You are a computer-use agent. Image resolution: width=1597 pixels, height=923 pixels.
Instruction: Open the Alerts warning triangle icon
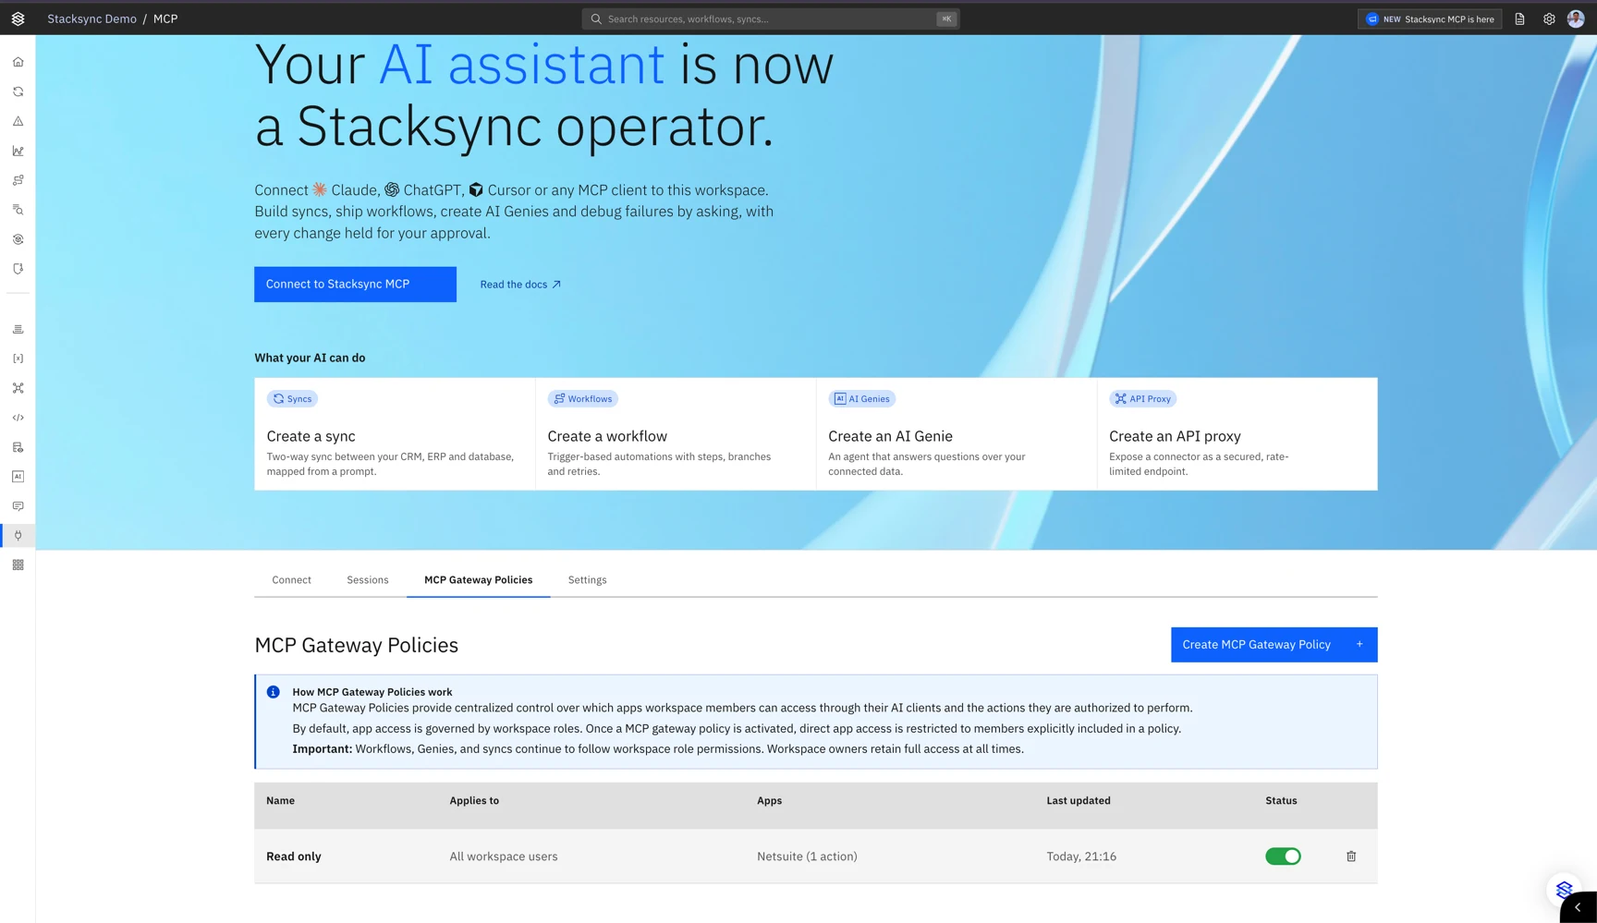[x=18, y=121]
